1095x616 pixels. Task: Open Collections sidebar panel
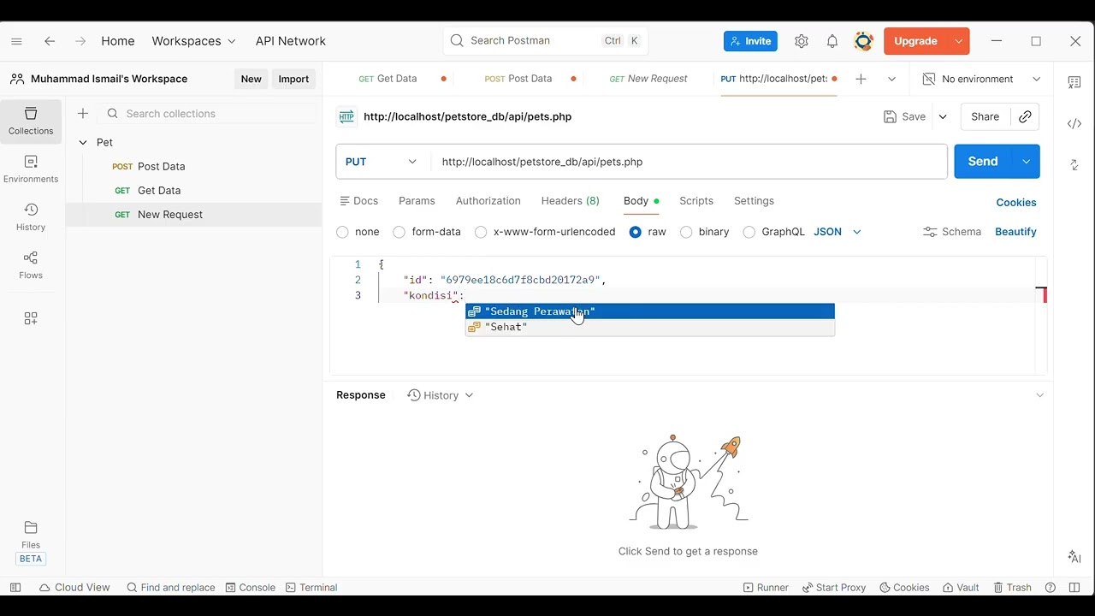pyautogui.click(x=31, y=121)
